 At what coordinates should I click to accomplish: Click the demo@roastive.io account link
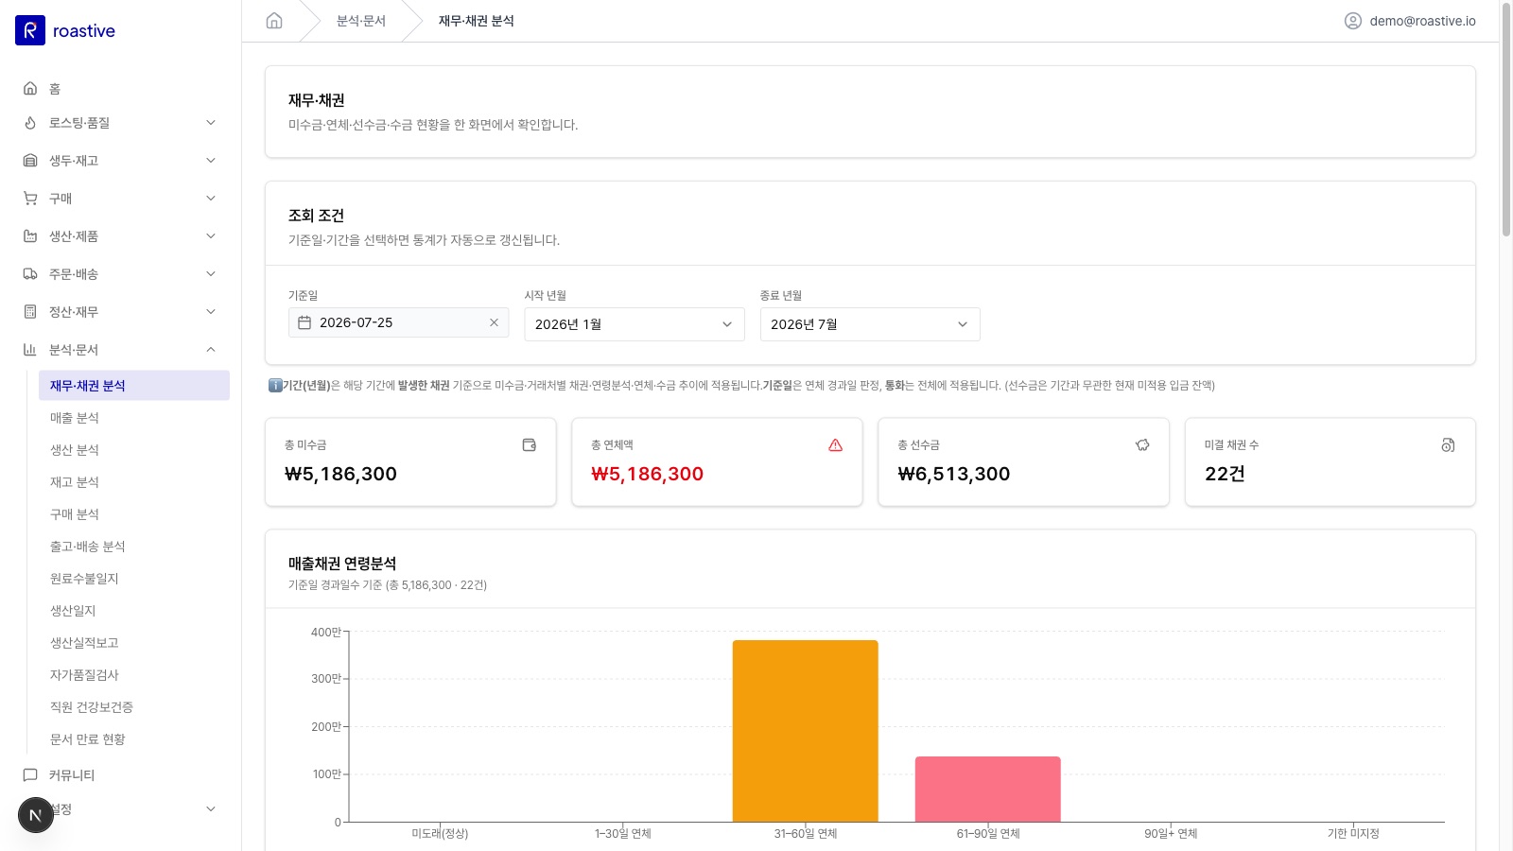1422,21
